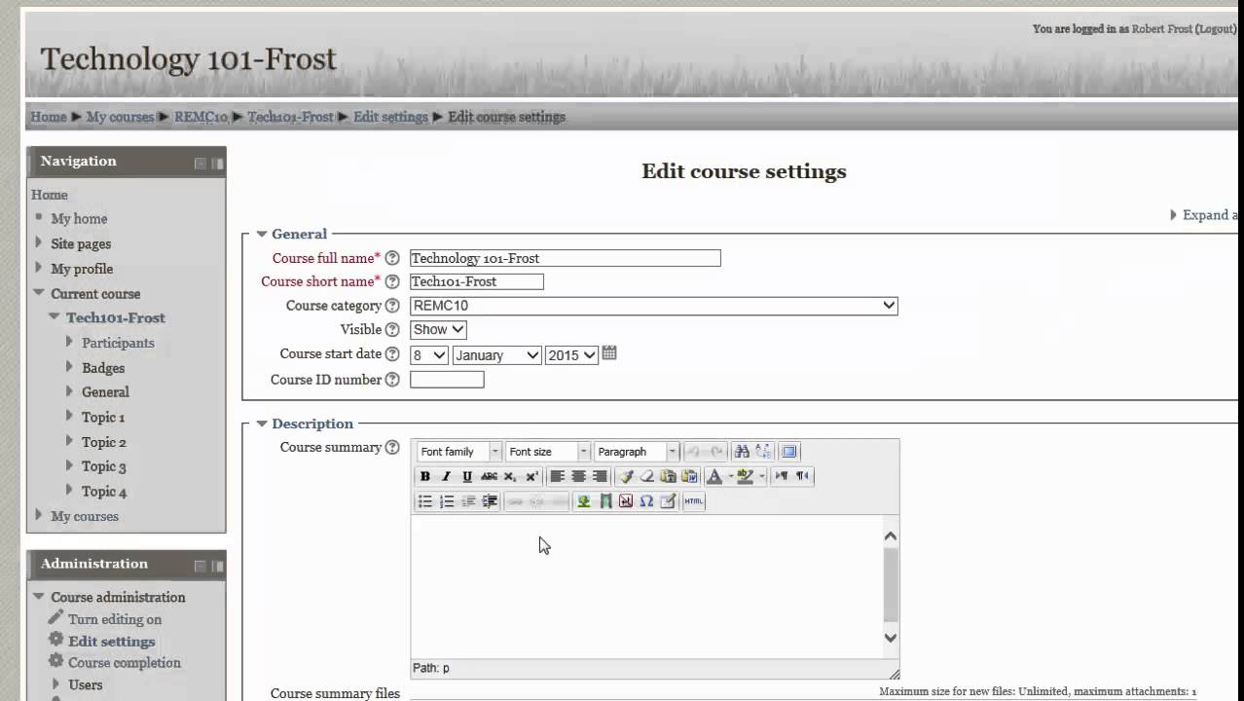Toggle bold formatting in editor
The height and width of the screenshot is (701, 1244).
tap(424, 476)
